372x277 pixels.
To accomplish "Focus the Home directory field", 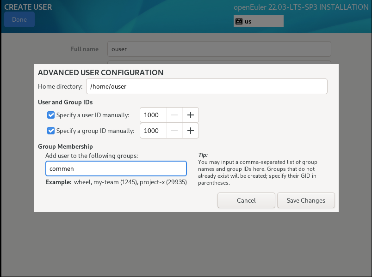I will click(x=206, y=86).
